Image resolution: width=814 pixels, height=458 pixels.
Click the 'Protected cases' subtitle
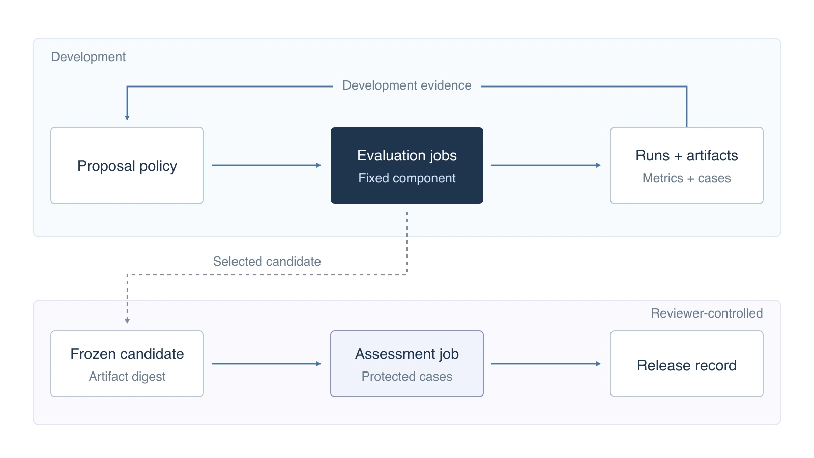407,377
